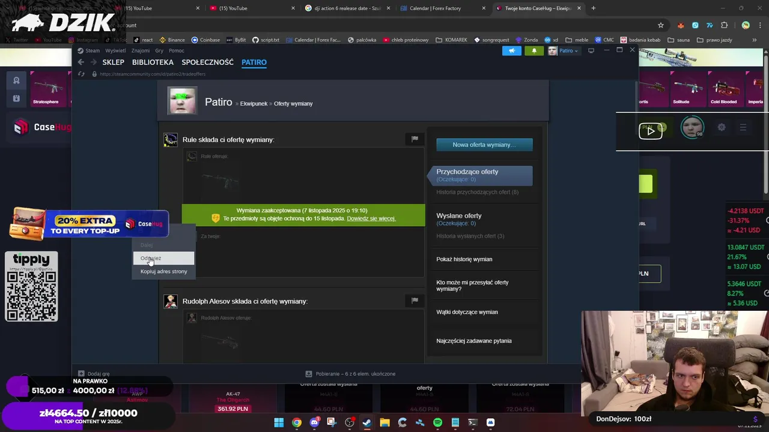This screenshot has height=432, width=769.
Task: Switch to the Forex Factory Calendar browser tab
Action: (x=443, y=8)
